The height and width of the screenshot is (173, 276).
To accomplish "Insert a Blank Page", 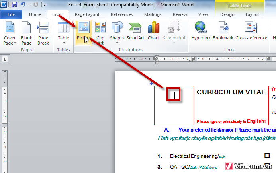I will coord(26,33).
